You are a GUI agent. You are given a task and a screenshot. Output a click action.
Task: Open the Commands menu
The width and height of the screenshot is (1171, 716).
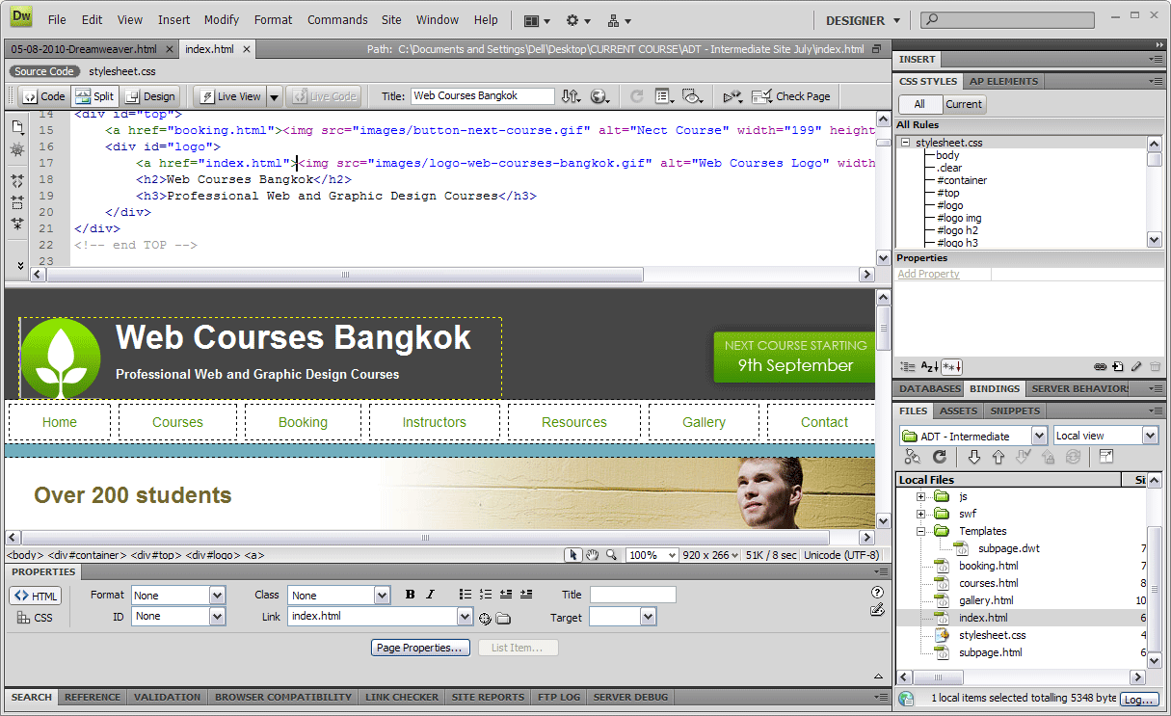[337, 19]
